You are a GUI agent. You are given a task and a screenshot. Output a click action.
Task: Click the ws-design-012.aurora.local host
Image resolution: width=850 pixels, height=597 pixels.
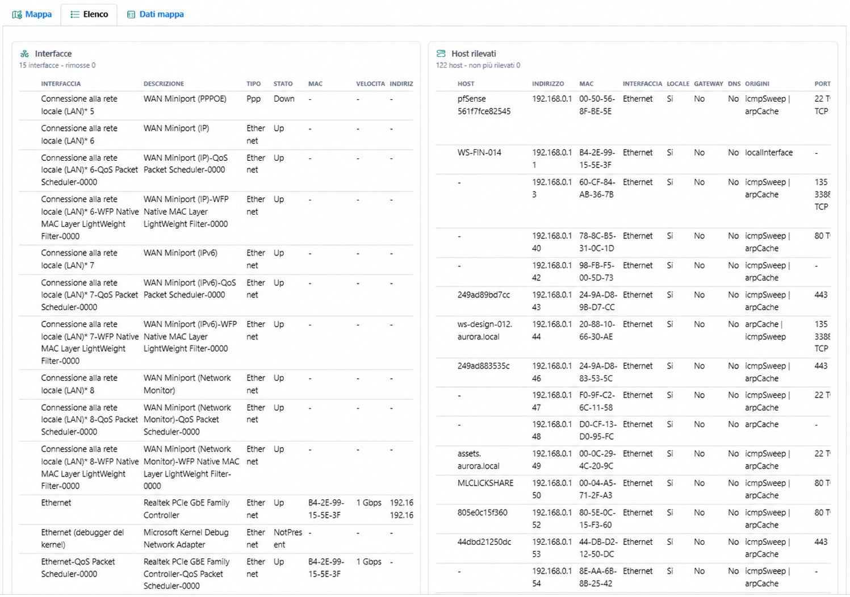pyautogui.click(x=485, y=331)
